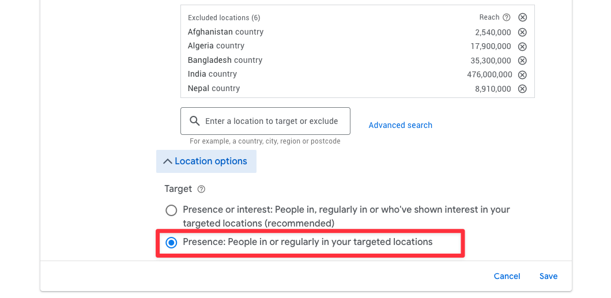Open the Target help tooltip icon
The image size is (611, 298).
pos(201,189)
